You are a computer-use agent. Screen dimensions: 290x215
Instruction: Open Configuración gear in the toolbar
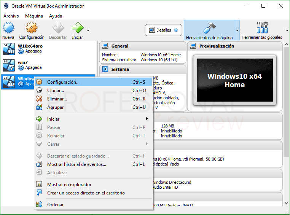[x=32, y=28]
